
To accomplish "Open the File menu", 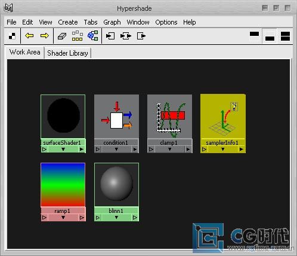I will tap(11, 22).
